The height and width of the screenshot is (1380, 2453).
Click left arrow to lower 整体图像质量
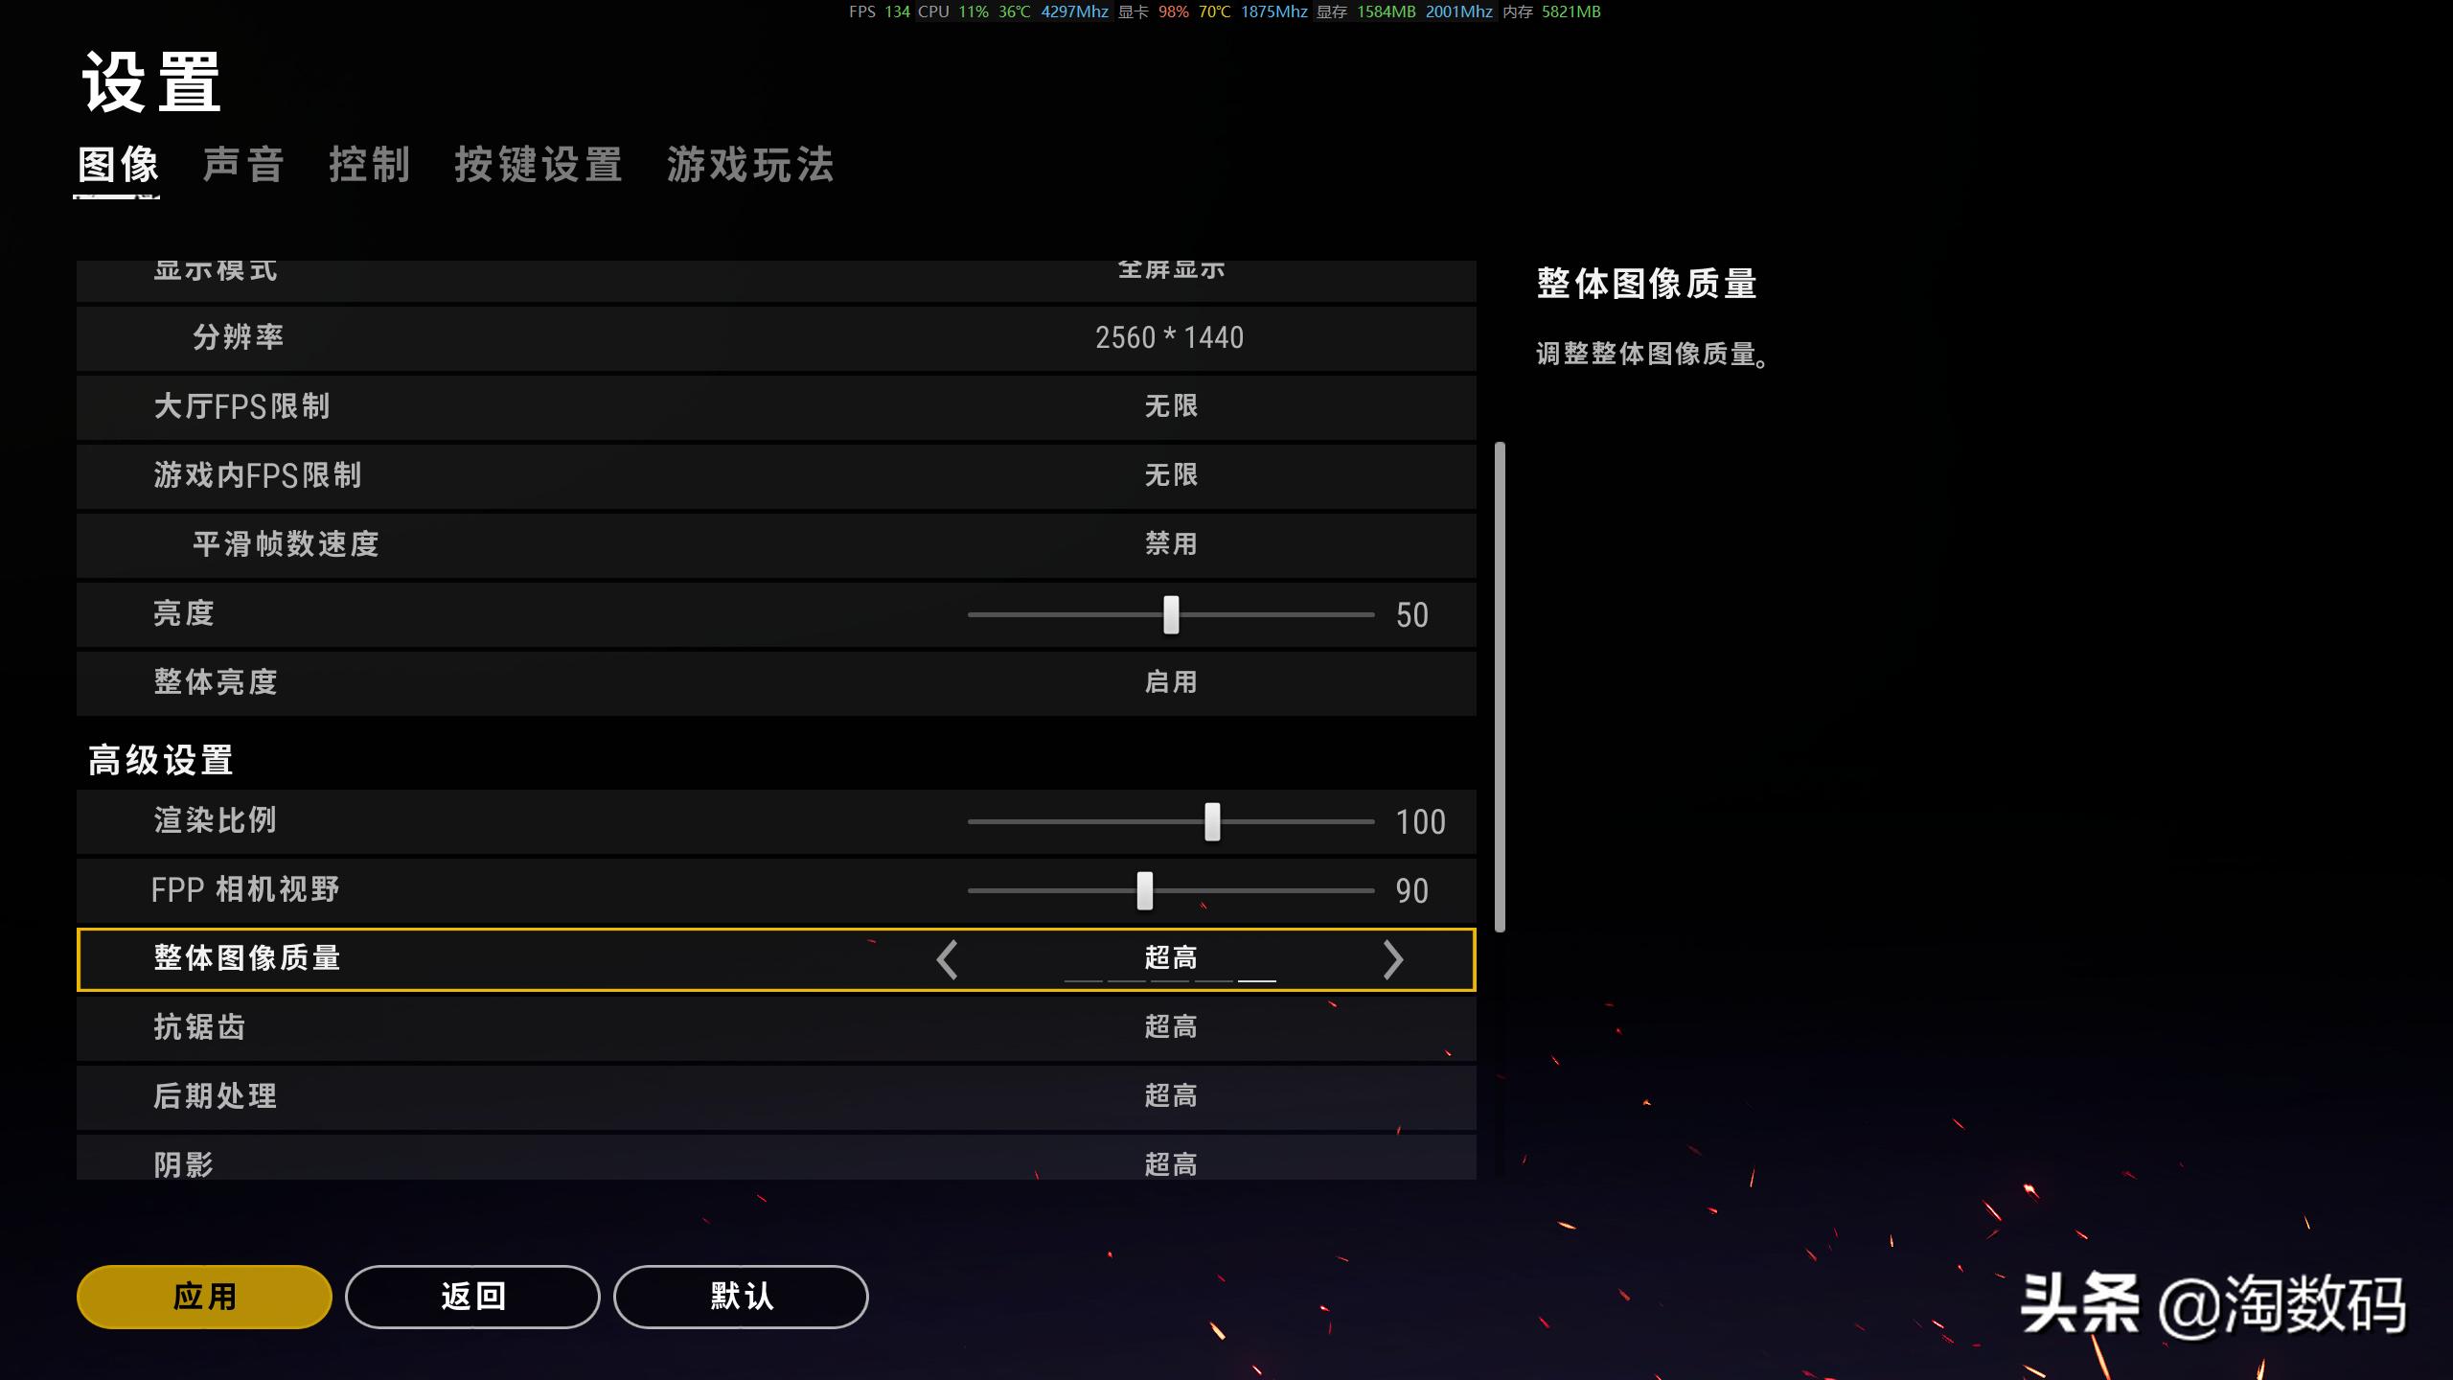coord(950,958)
